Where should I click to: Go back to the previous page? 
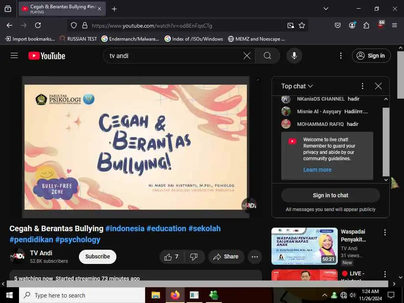(x=9, y=25)
